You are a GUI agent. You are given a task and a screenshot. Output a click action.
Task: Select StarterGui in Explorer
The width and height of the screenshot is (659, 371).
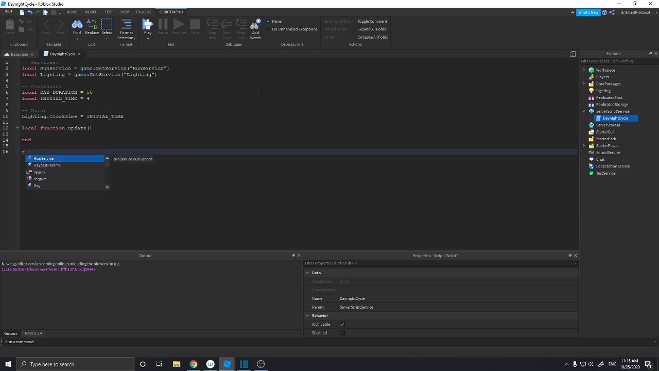(604, 132)
